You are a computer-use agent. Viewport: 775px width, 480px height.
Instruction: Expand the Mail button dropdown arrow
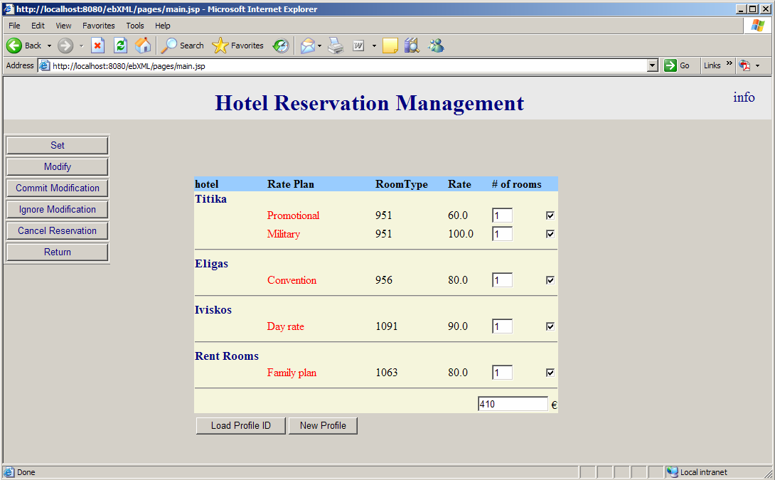click(x=320, y=46)
